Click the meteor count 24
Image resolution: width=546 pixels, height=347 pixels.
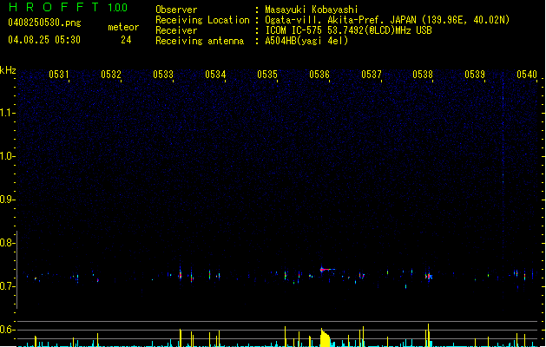(x=126, y=40)
